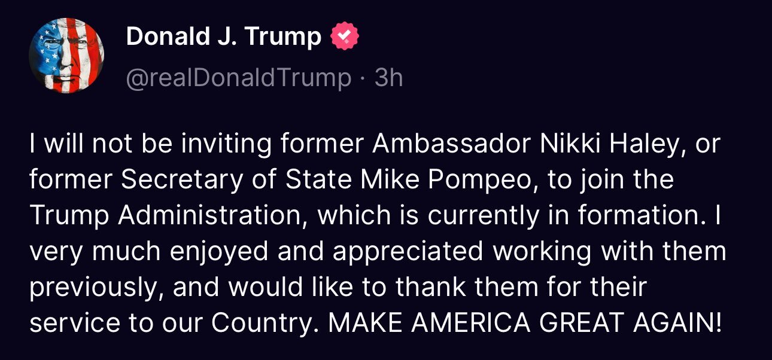
Task: Open the Donald J. Trump display name
Action: tap(224, 38)
